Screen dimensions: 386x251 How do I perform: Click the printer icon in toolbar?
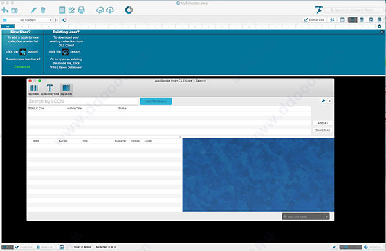[x=81, y=10]
